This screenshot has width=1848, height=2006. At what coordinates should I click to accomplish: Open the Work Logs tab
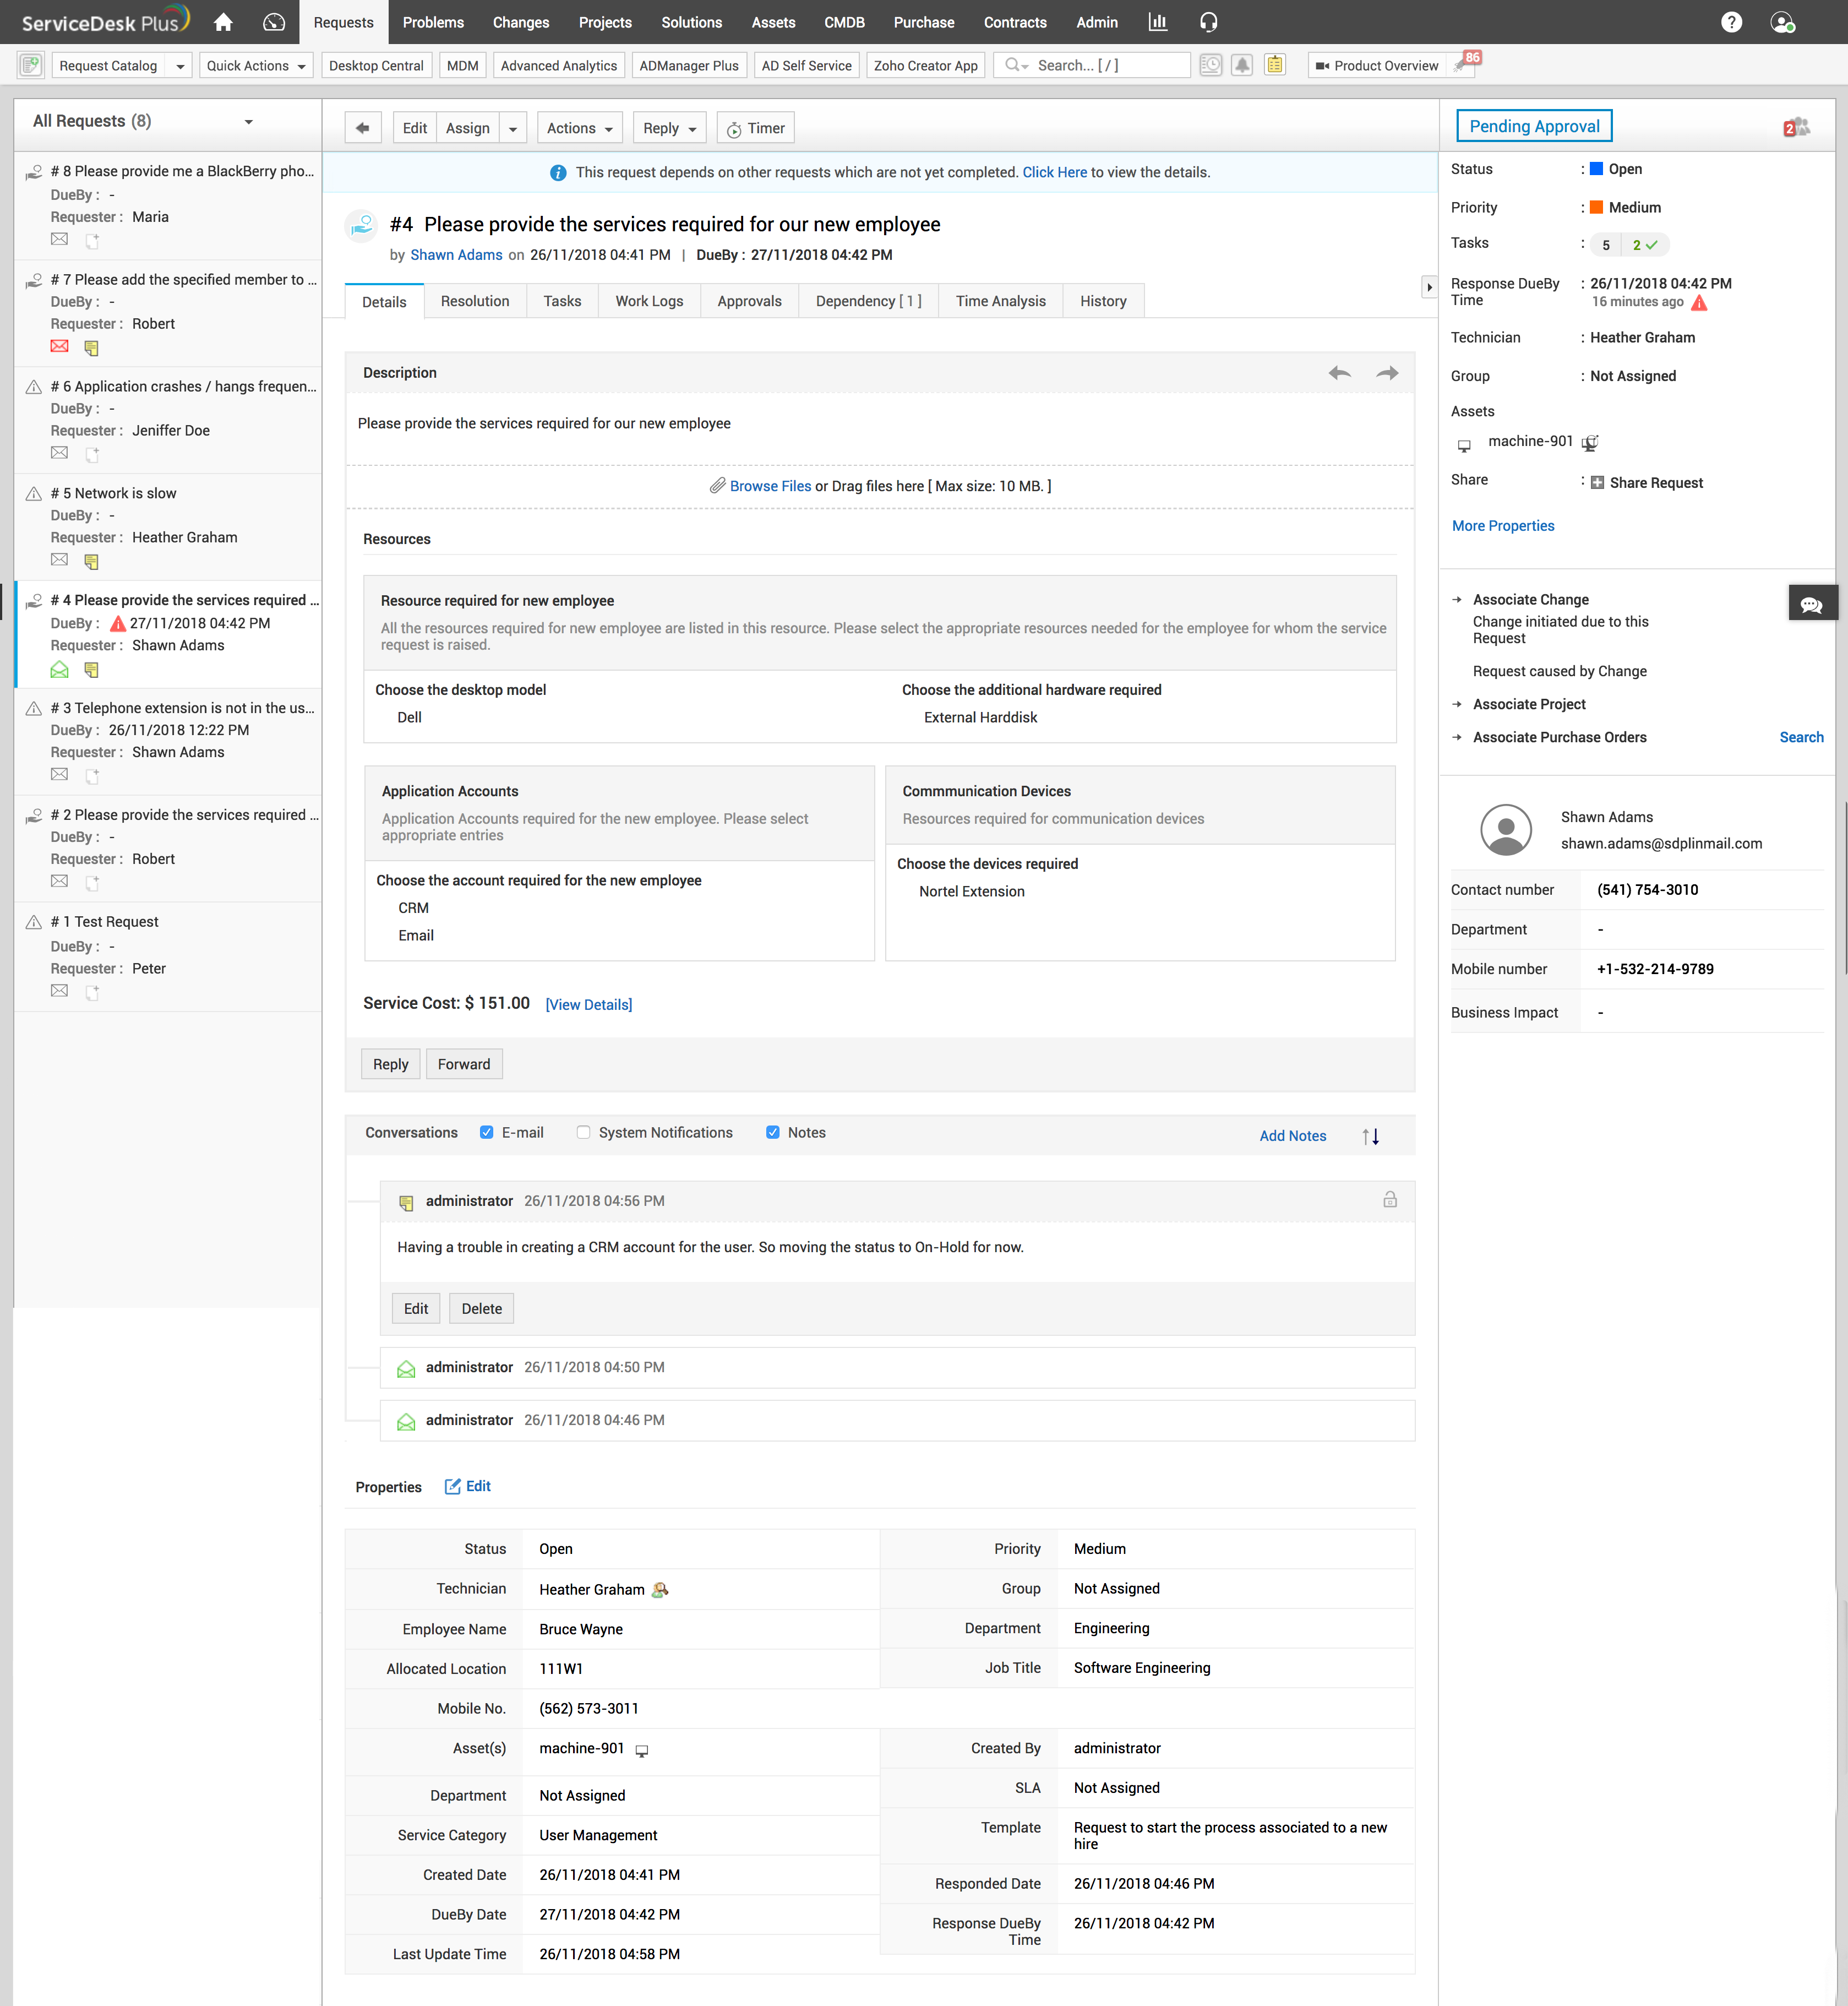coord(649,301)
